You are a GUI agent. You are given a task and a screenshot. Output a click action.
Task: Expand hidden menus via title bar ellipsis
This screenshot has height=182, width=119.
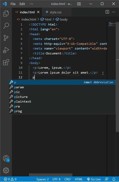pyautogui.click(x=31, y=4)
